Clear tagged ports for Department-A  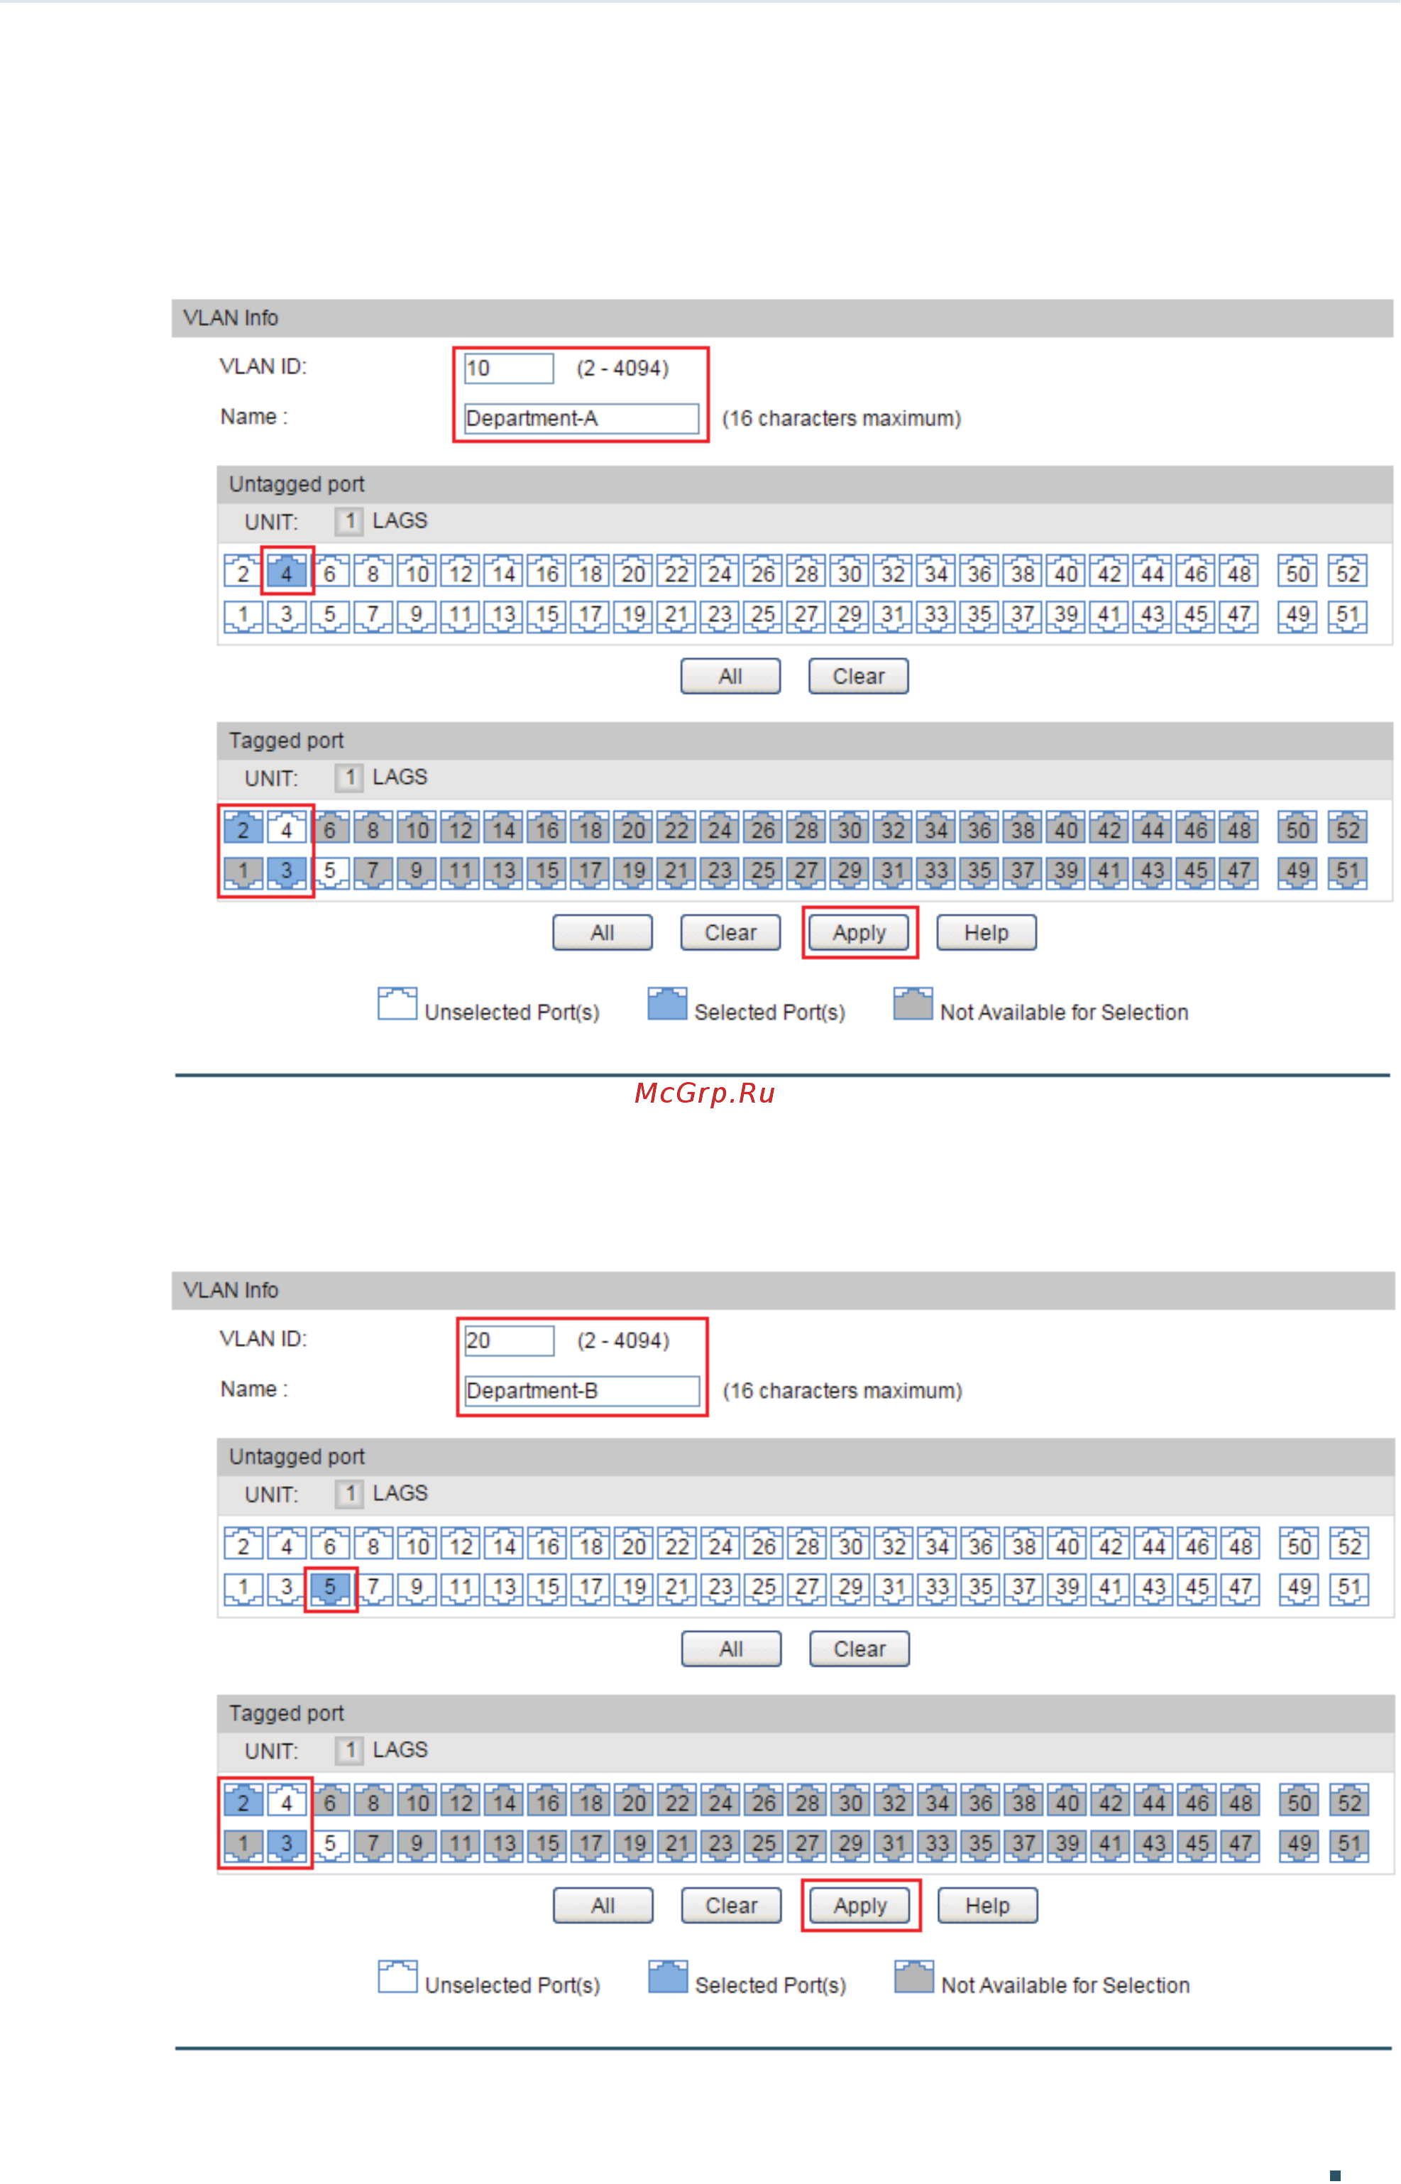coord(730,933)
